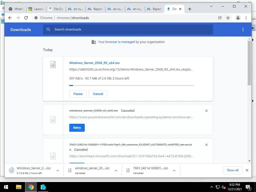Remove canceled 7601.24214 ISO entry from list

coord(206,145)
